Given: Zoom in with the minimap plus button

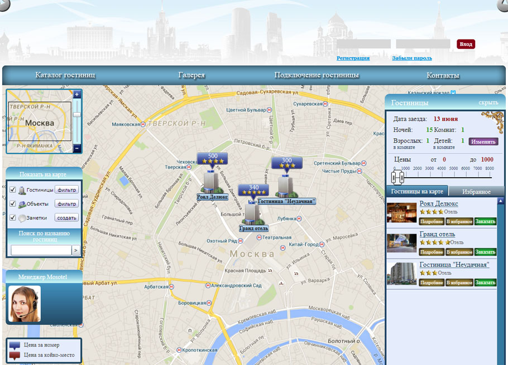Looking at the screenshot, I should (x=77, y=95).
